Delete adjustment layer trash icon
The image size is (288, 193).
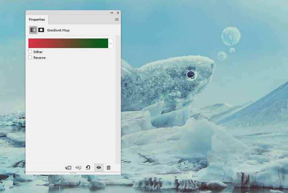pos(108,168)
